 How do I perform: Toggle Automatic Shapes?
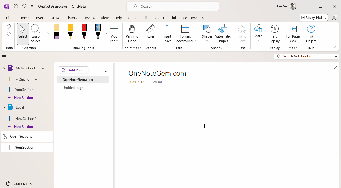tap(222, 34)
